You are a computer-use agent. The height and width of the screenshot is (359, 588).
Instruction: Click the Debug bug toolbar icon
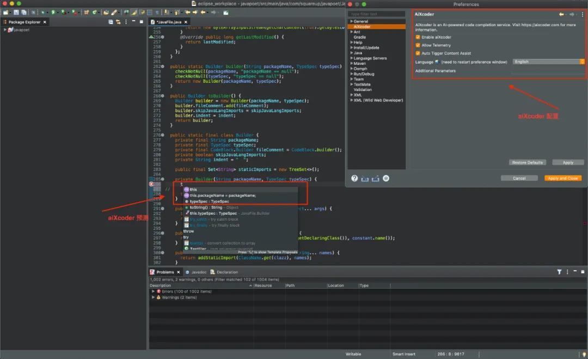(43, 13)
